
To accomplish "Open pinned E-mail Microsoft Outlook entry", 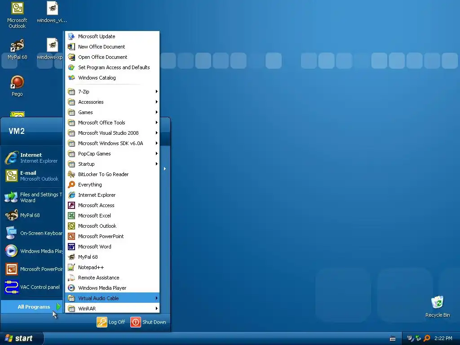I will point(32,176).
